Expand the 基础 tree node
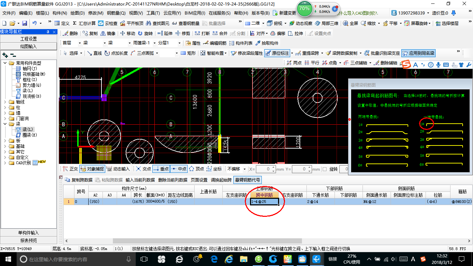 [x=6, y=146]
